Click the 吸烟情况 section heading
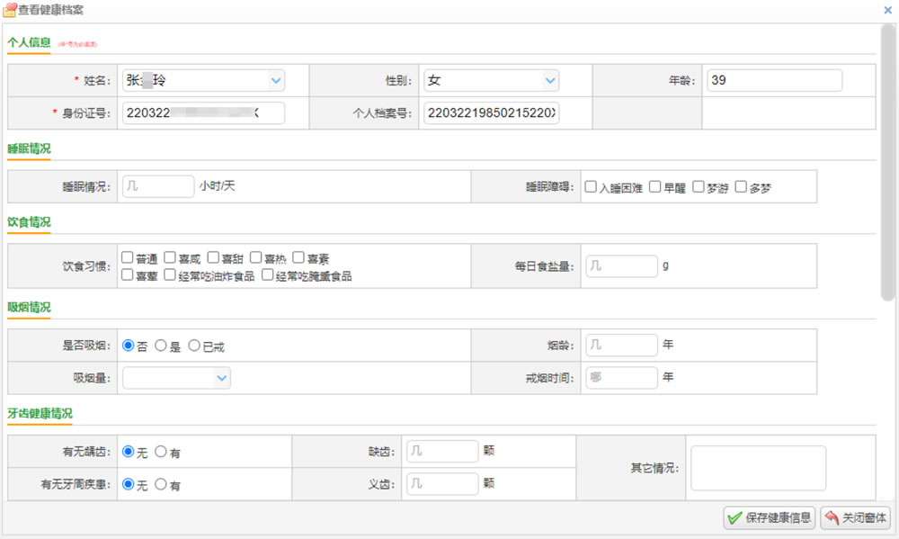This screenshot has height=539, width=899. click(x=29, y=307)
